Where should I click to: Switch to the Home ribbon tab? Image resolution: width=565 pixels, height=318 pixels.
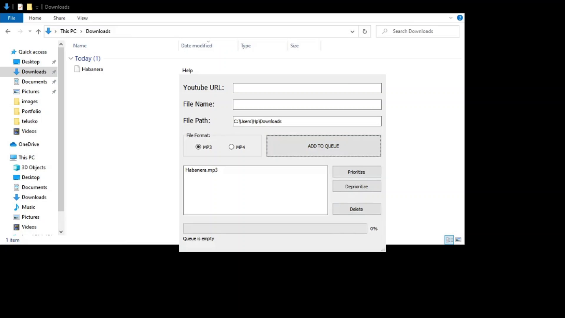coord(35,18)
